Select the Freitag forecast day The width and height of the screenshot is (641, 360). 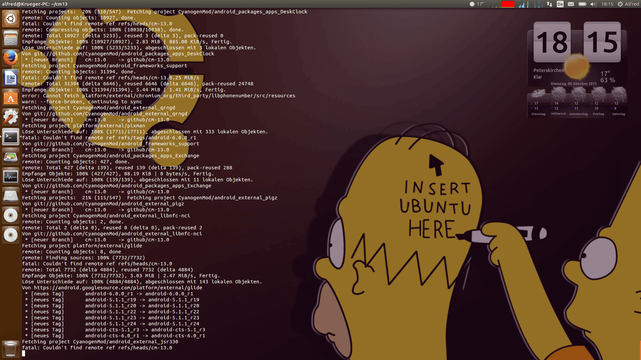[599, 102]
